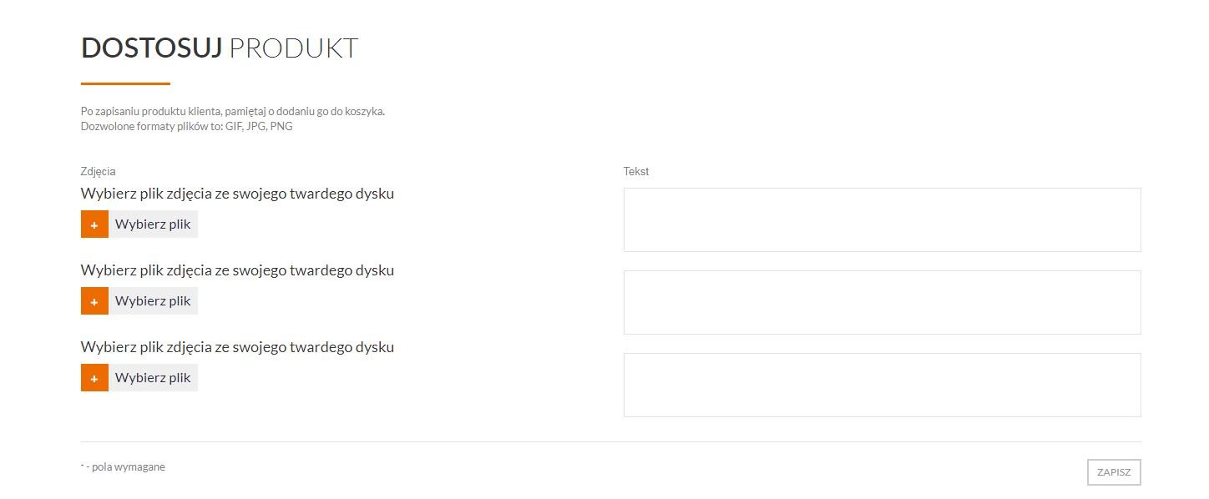This screenshot has height=499, width=1209.
Task: Click the third 'Wybierz plik zdjęcia' description label
Action: point(237,347)
